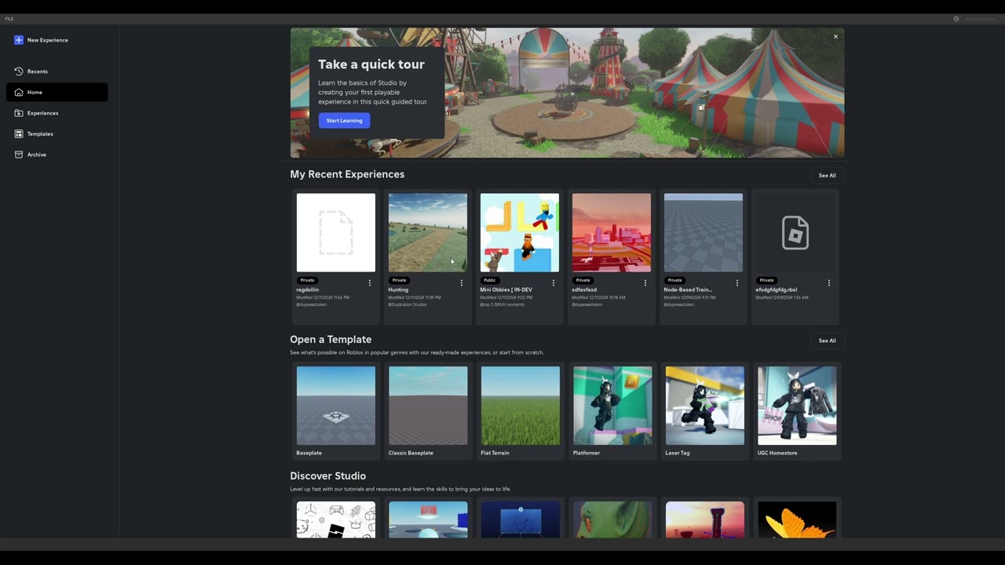Open options menu for efsdgfdgfdg.rbxl

coord(829,283)
